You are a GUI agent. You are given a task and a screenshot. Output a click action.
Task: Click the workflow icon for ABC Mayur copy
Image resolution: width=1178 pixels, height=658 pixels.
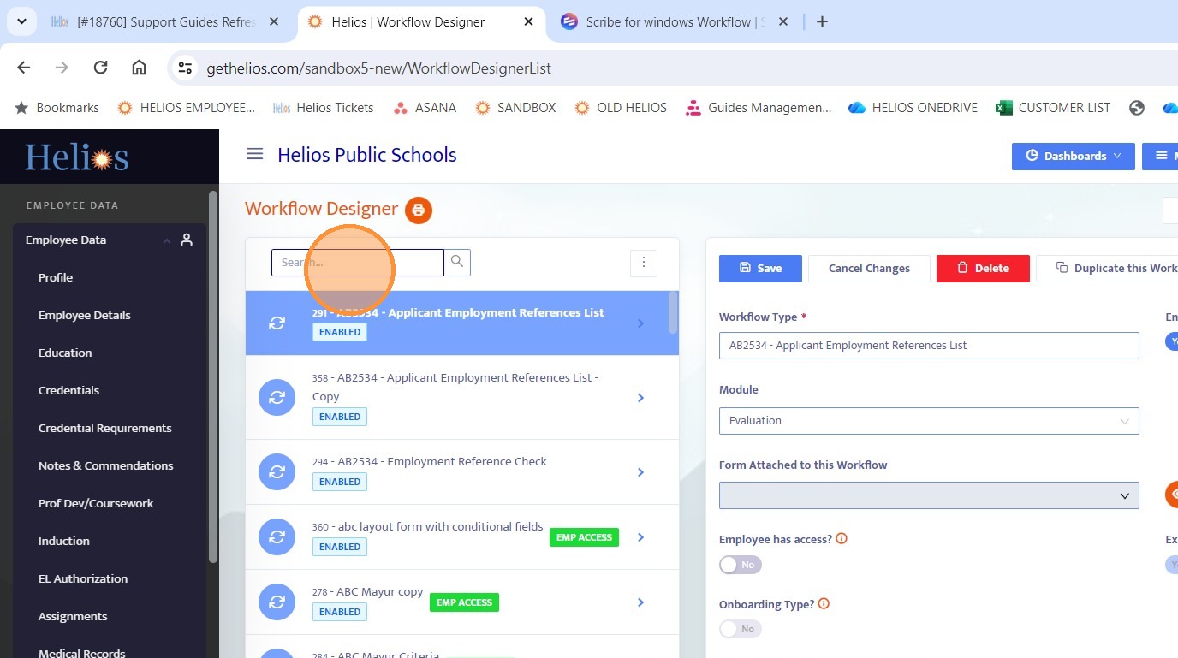coord(277,602)
